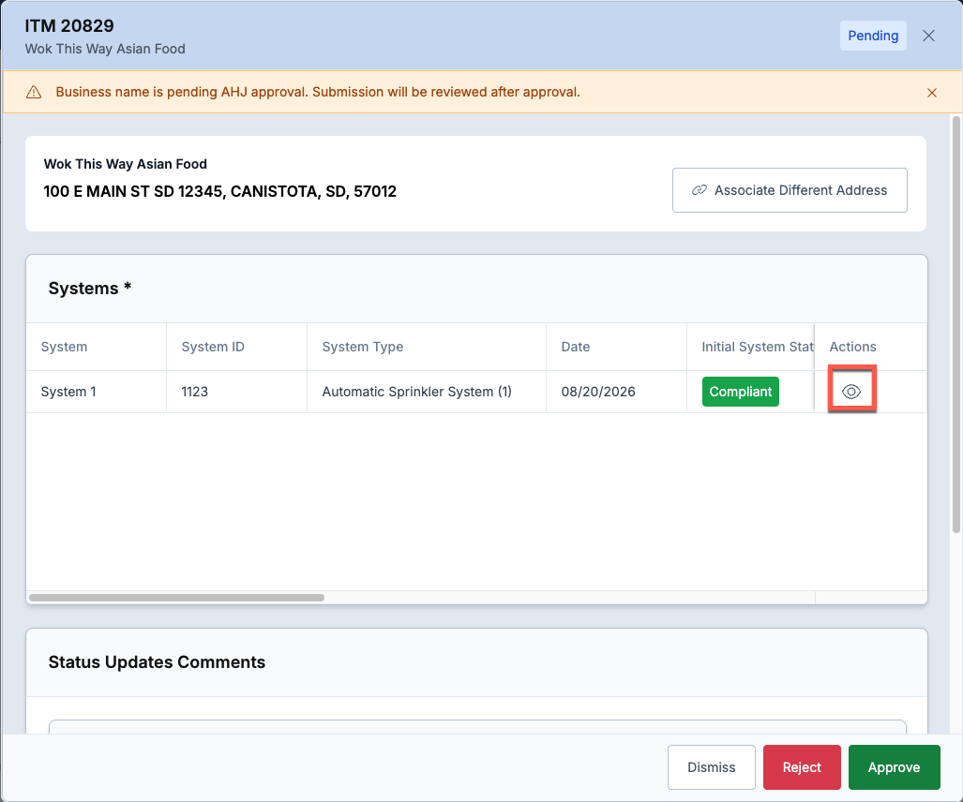Click into the Status Updates Comments field

point(477,727)
